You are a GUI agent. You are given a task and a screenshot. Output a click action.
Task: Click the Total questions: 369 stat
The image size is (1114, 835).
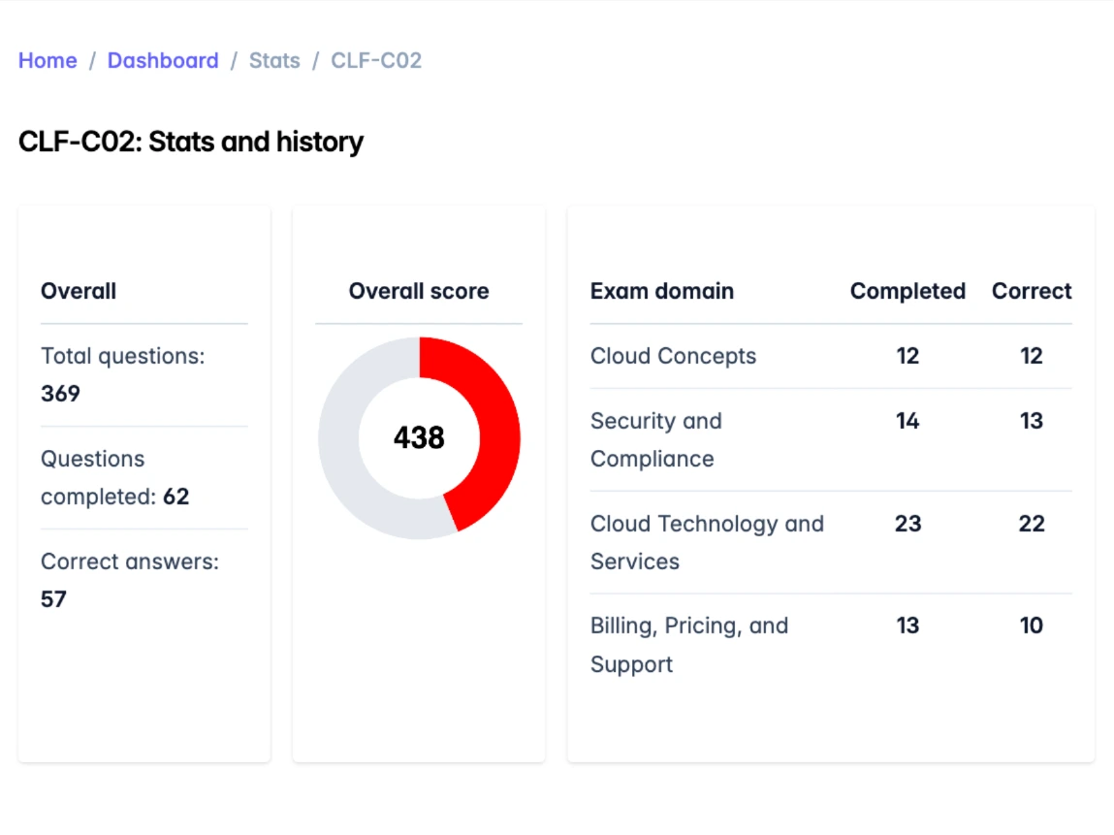121,374
